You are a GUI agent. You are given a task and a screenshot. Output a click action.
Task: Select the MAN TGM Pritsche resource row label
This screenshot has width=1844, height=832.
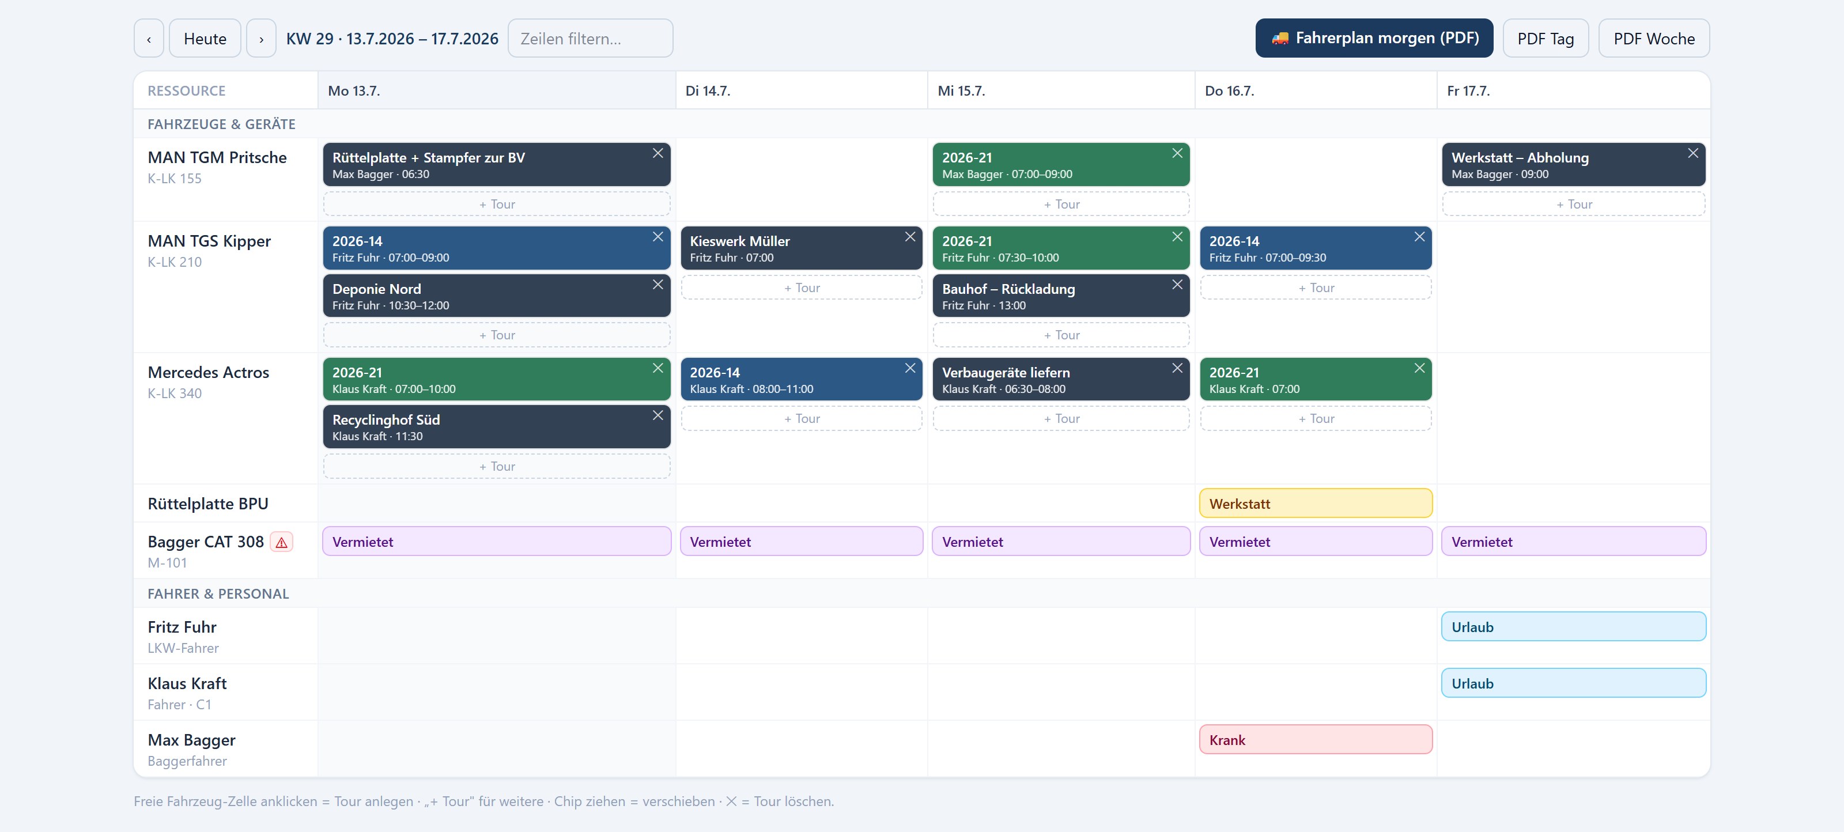pyautogui.click(x=217, y=157)
